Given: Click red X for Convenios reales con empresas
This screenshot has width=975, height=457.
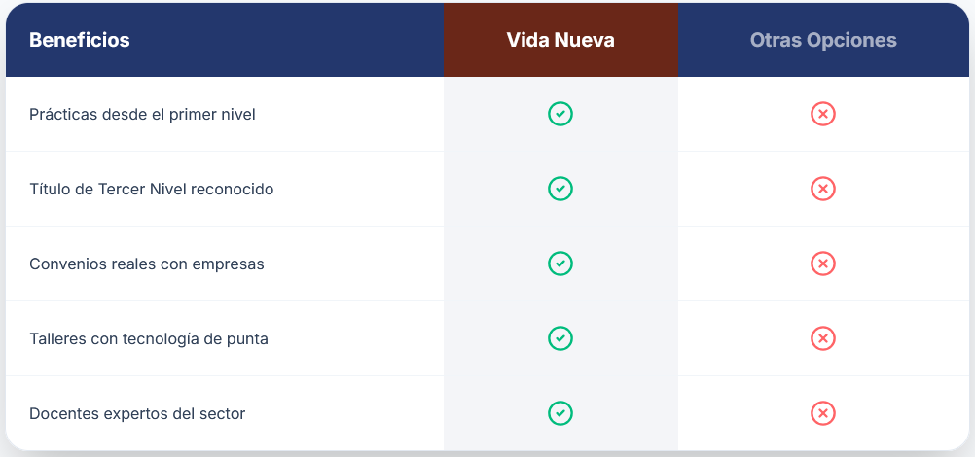Looking at the screenshot, I should [823, 264].
